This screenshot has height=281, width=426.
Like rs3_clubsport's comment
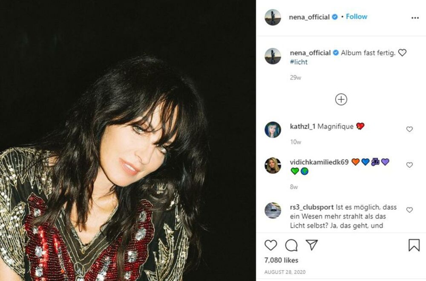point(409,210)
